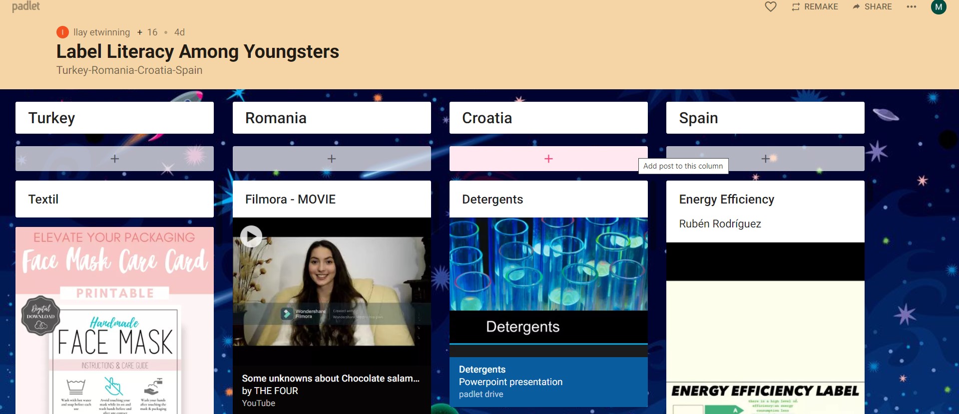Select the Spain column header
Viewport: 959px width, 414px height.
(765, 118)
